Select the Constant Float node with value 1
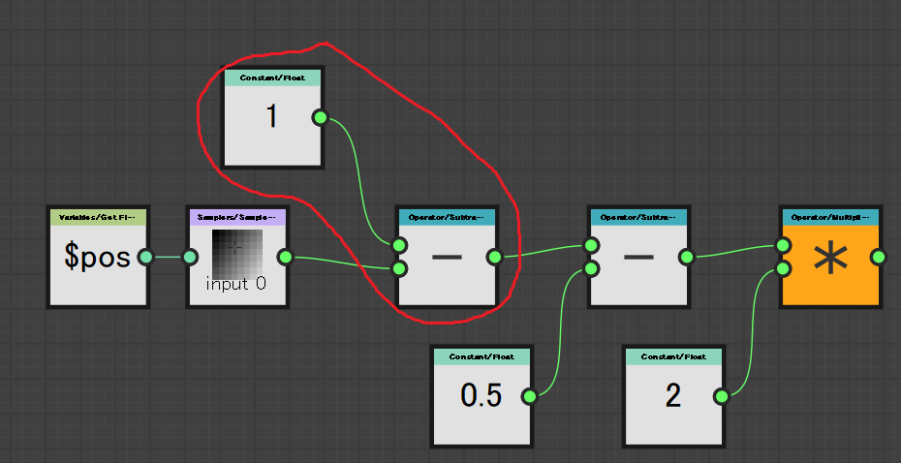 point(273,117)
